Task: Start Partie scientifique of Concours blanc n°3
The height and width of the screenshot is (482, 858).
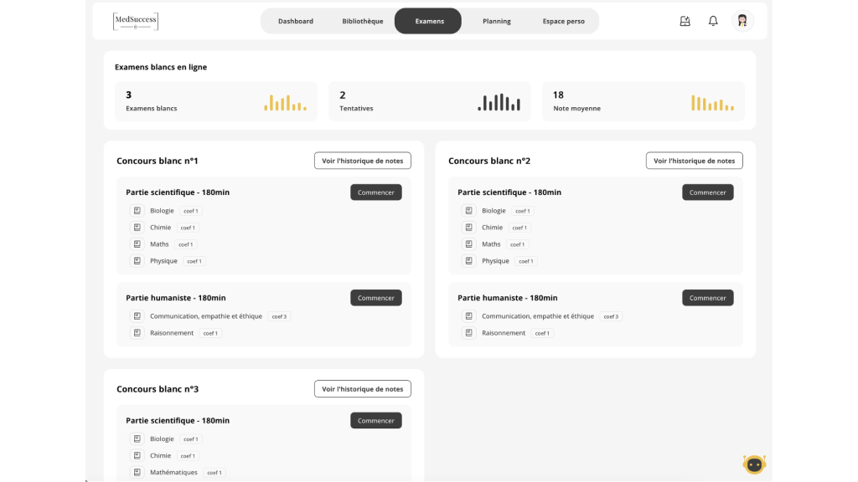Action: 376,420
